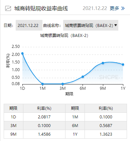
Task: Click the 0.1000 rate cell beside 3M
Action: 44,126
